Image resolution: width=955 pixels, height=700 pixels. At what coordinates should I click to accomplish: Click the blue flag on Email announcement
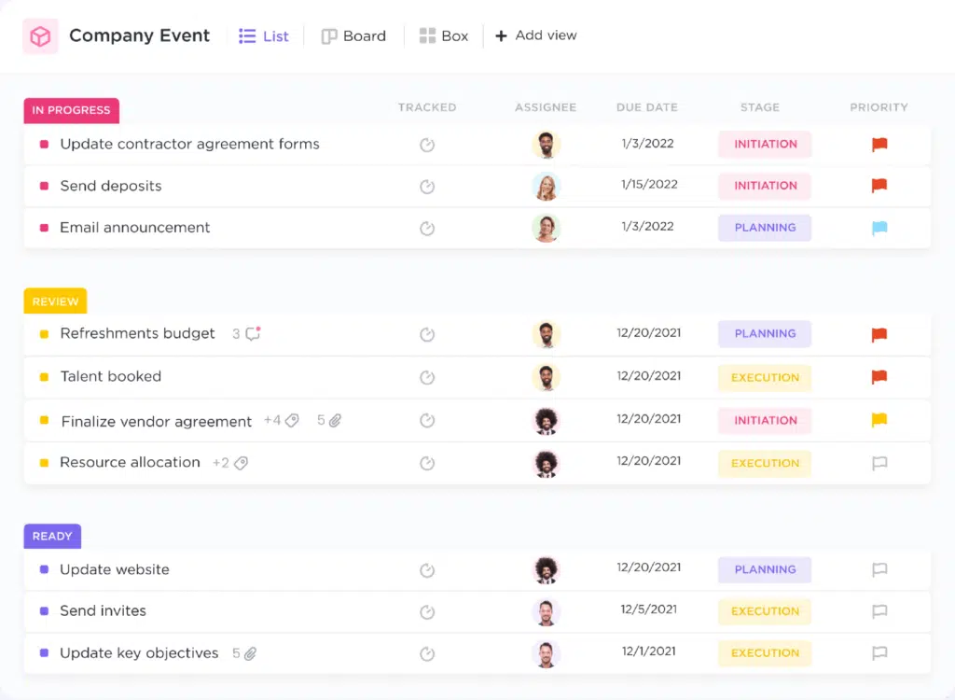(879, 228)
